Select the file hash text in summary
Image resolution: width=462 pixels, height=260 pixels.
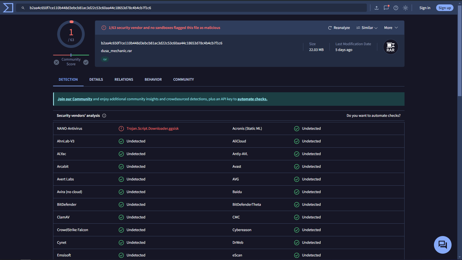click(162, 43)
